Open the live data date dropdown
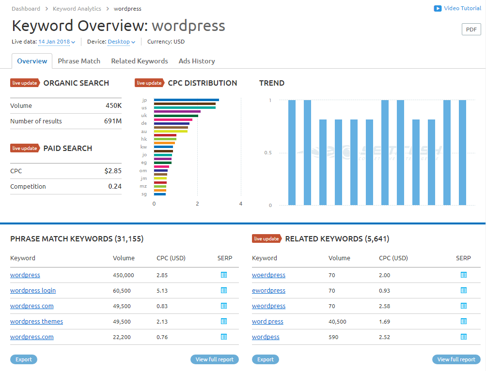Screen dimensions: 486x371 point(57,42)
